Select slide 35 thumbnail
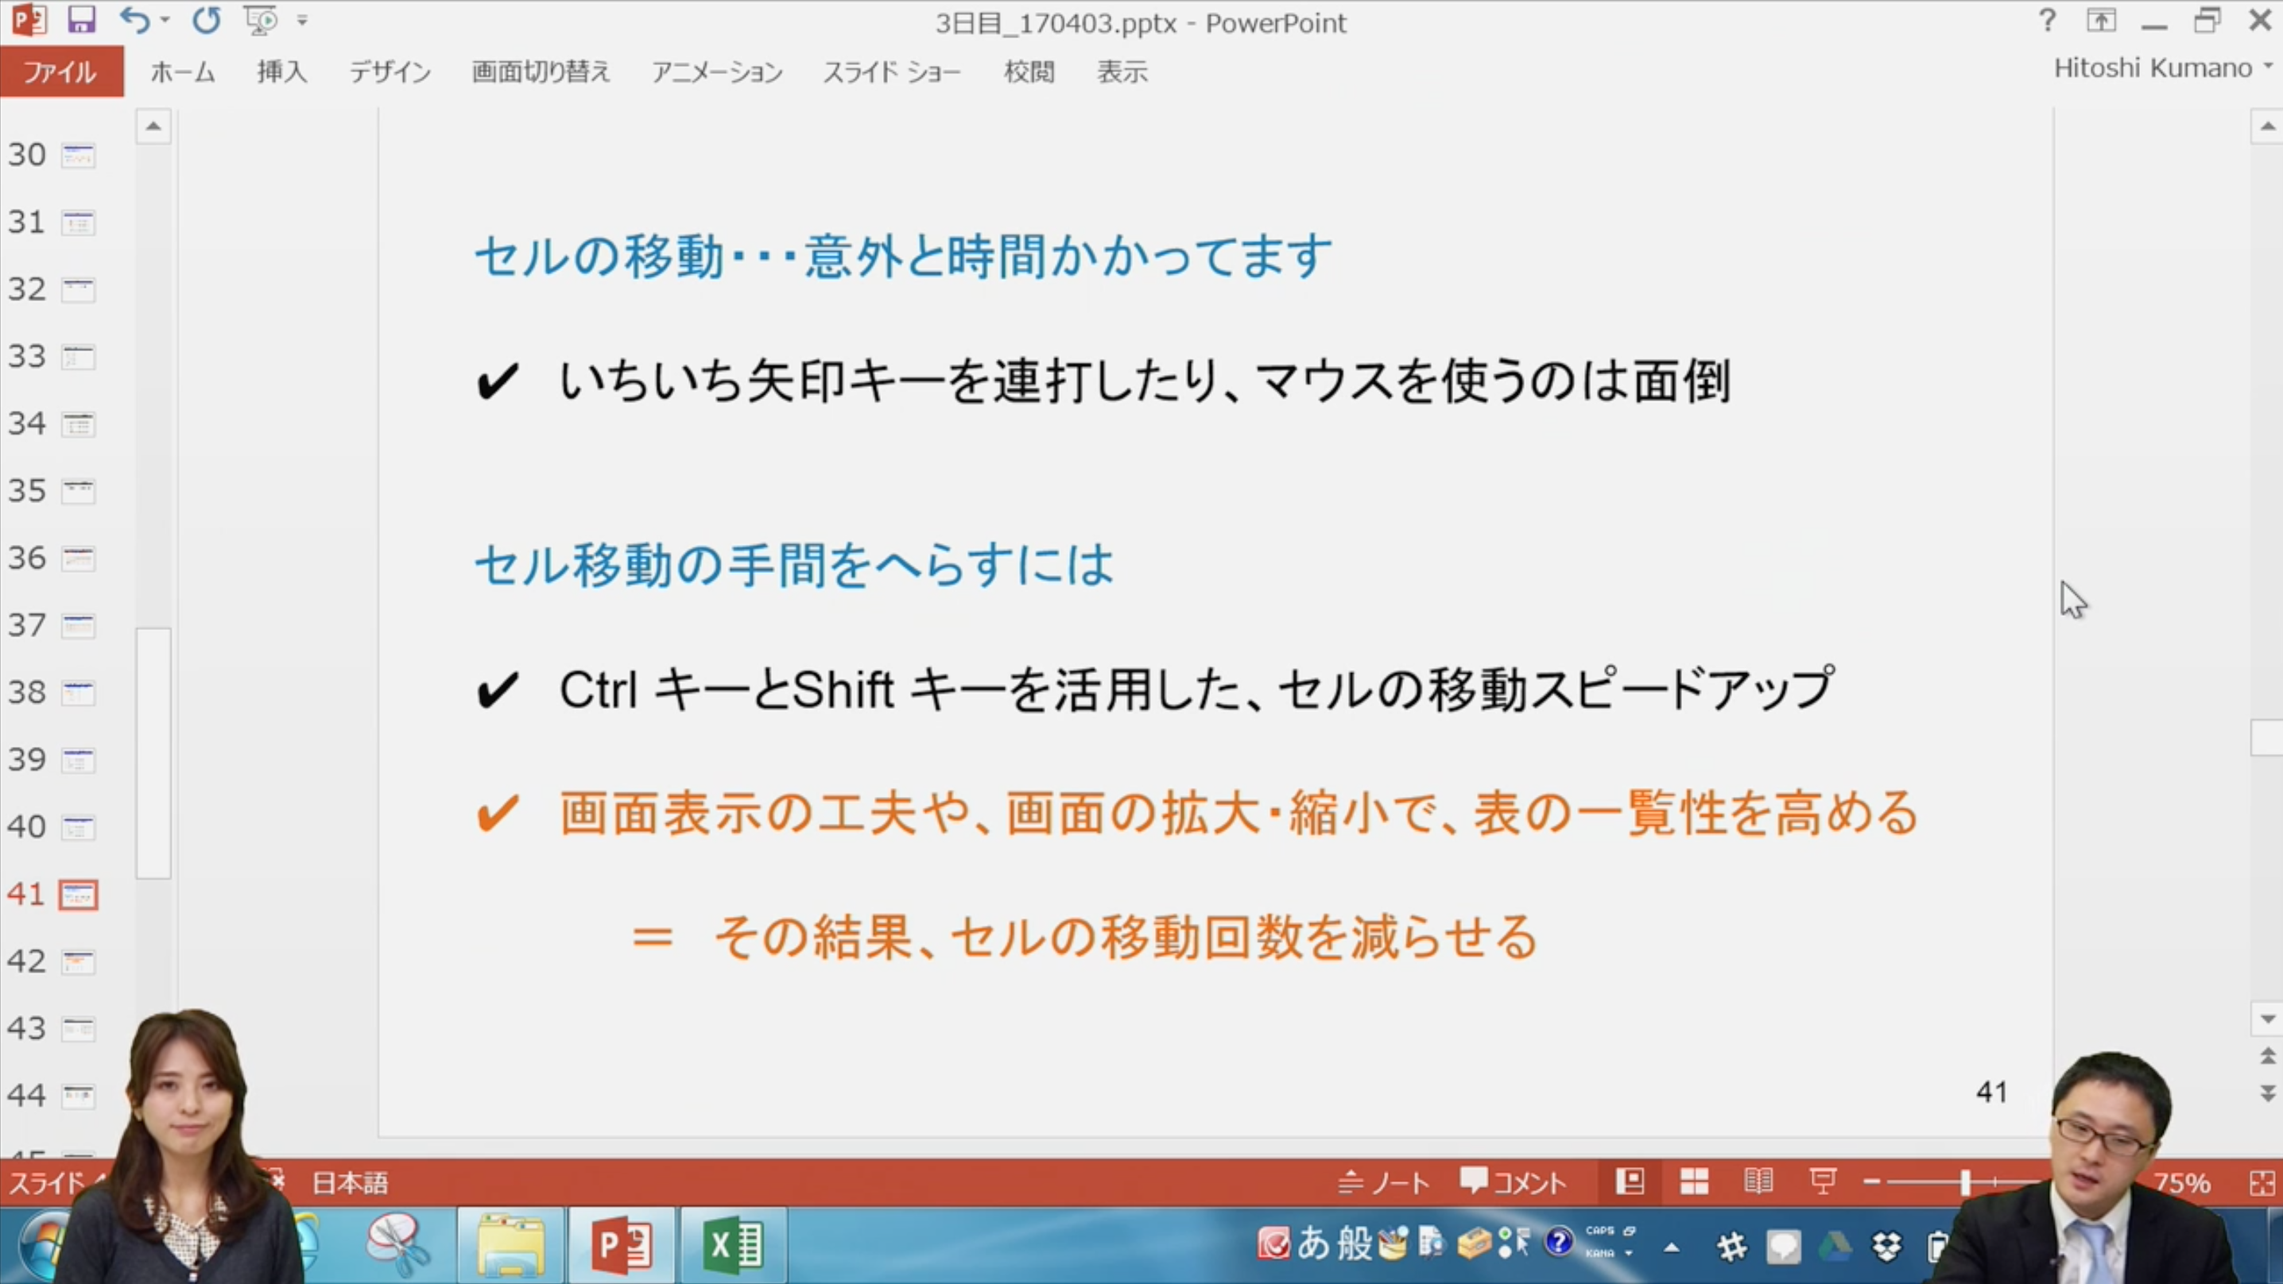 pyautogui.click(x=78, y=491)
